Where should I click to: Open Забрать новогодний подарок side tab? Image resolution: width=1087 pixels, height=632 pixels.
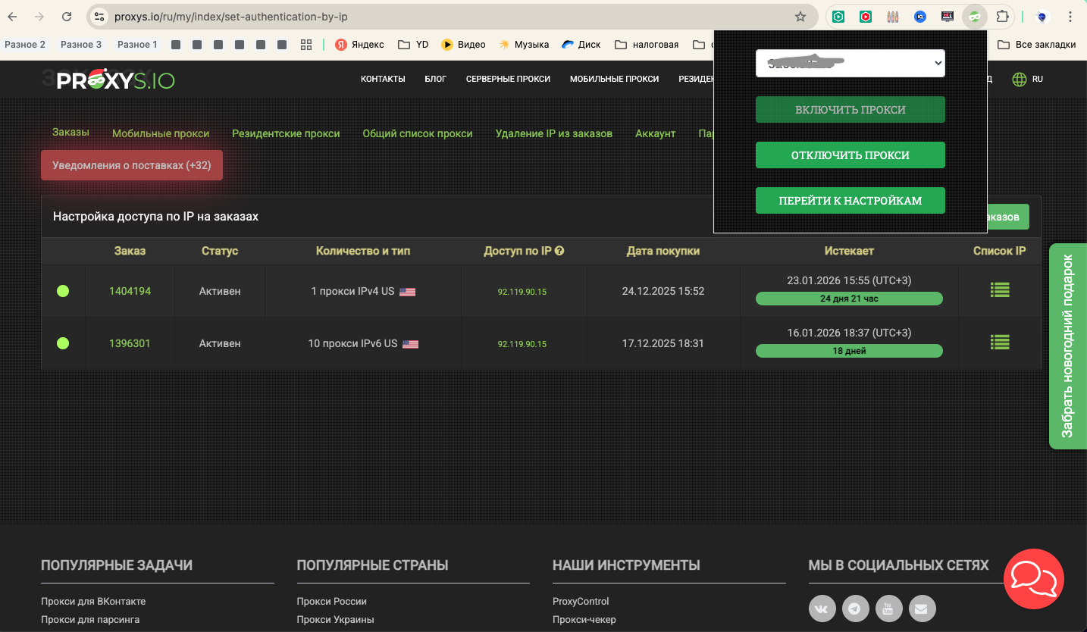click(x=1068, y=346)
